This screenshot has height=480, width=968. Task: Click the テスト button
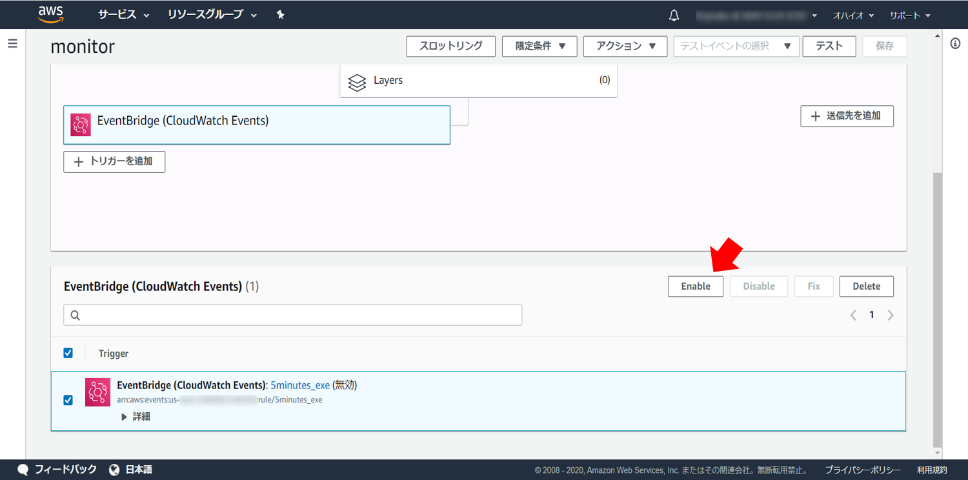click(x=829, y=46)
